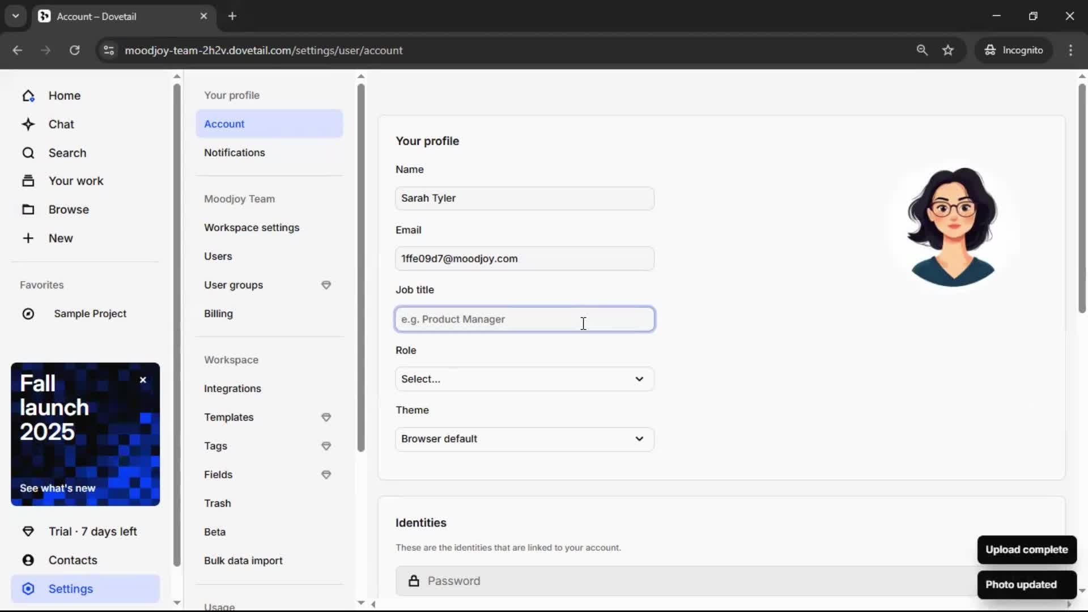Focus the Job title input field

[524, 319]
